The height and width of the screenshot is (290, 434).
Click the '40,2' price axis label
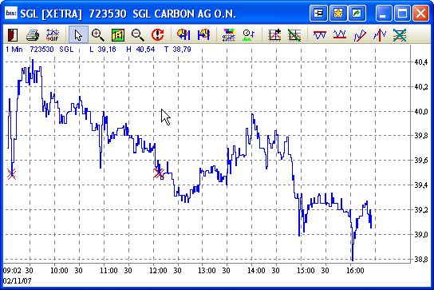coord(421,87)
